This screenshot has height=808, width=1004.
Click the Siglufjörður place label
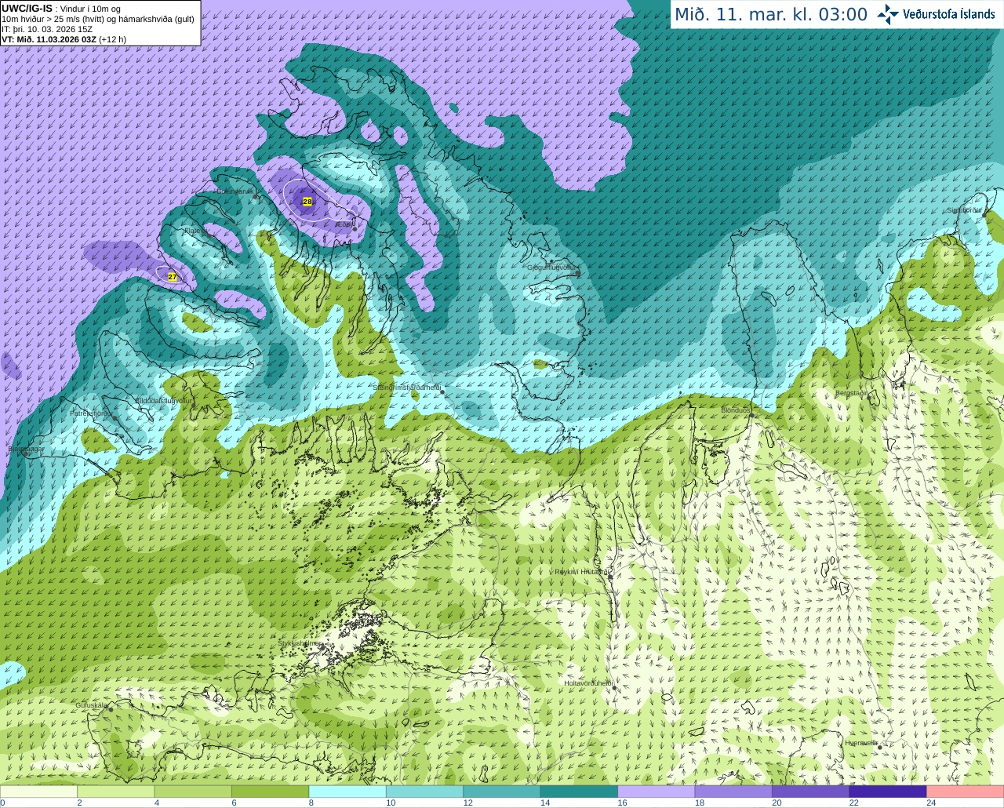964,210
